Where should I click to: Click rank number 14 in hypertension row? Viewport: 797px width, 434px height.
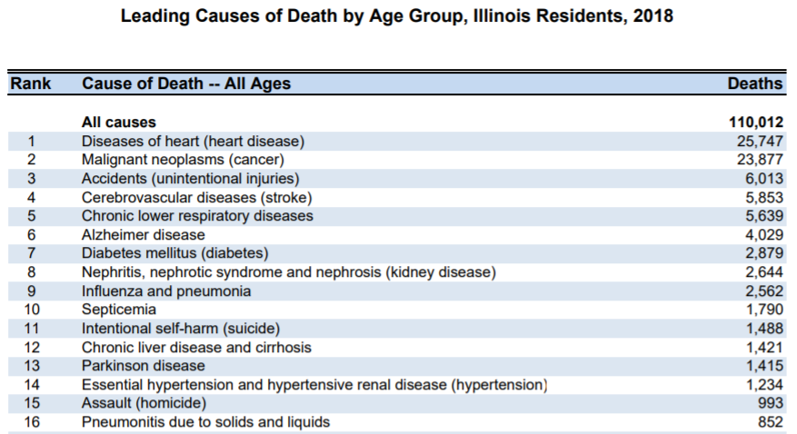click(x=32, y=385)
